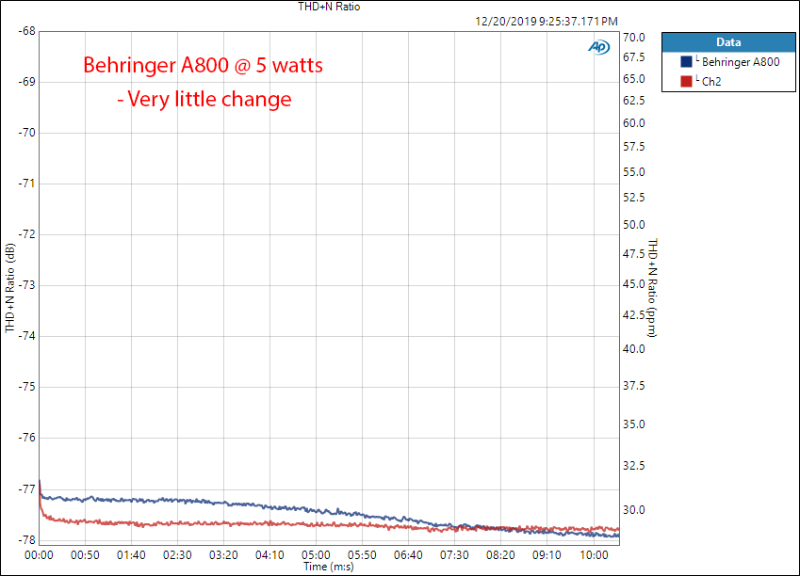Click the 00:50 tick label on the time axis

coord(85,555)
